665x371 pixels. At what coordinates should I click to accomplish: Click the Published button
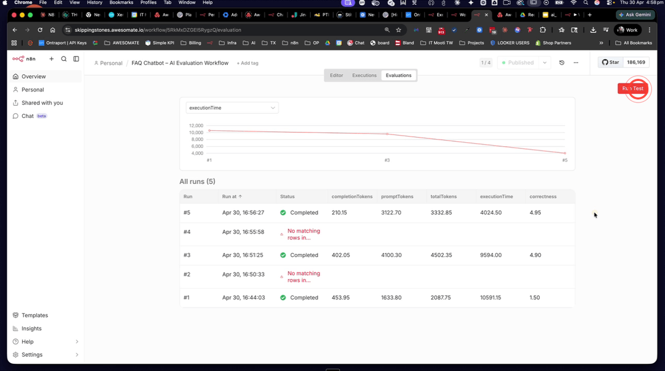[518, 63]
